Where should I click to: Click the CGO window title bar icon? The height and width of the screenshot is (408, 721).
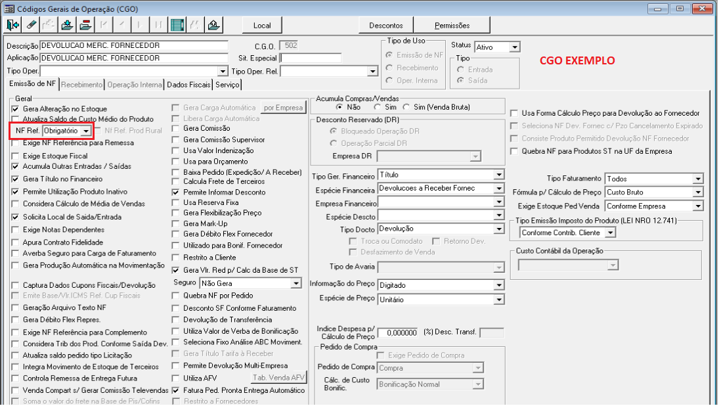9,9
